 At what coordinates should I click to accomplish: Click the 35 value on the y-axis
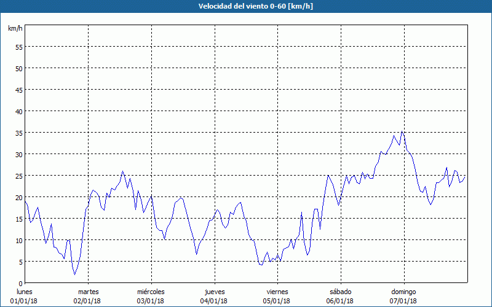pyautogui.click(x=18, y=133)
